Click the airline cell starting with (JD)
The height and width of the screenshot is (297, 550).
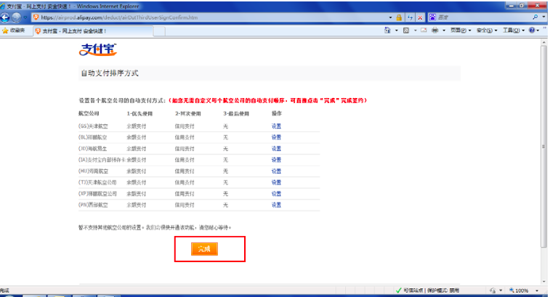pos(92,149)
